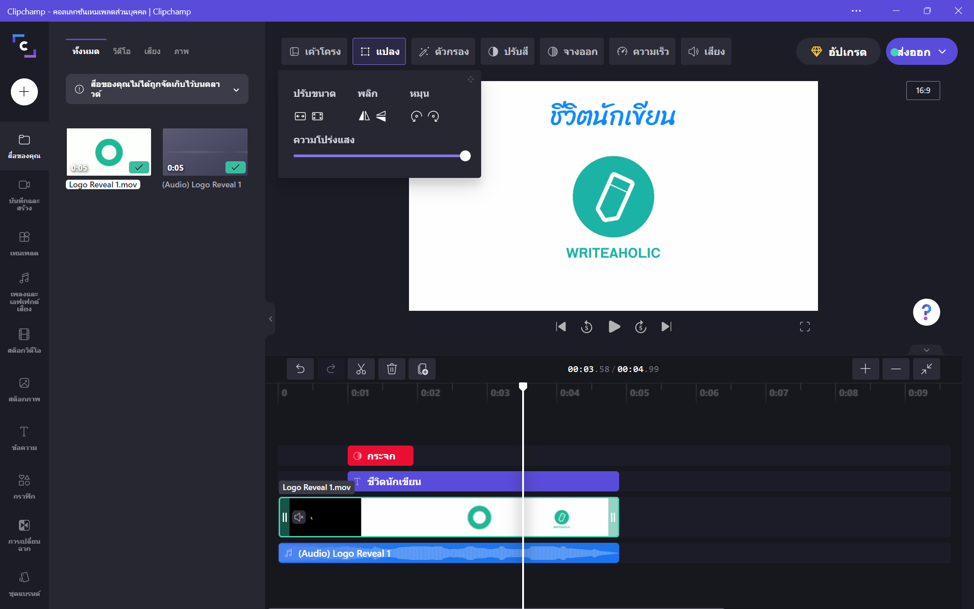Adjust the opacity (ความโปร่งแสง) slider handle
The height and width of the screenshot is (609, 974).
[x=465, y=156]
